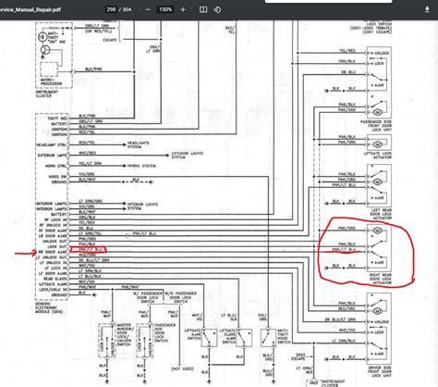Click the HEADLIGHTS SYSTEM label

[x=139, y=144]
